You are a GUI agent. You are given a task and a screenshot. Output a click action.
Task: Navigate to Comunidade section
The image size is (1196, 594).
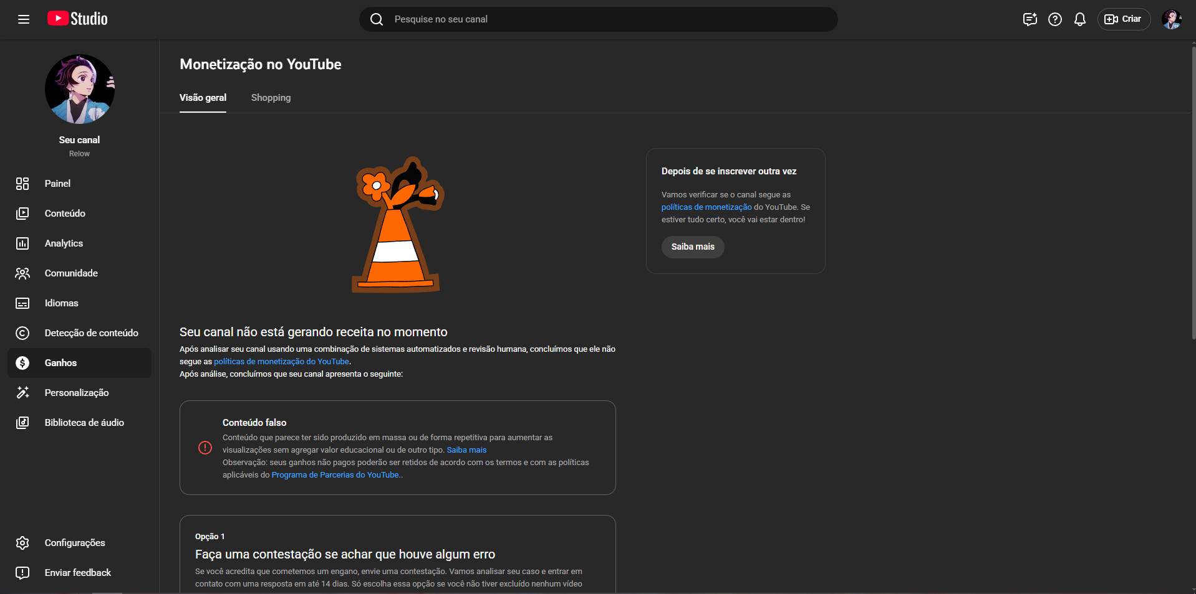tap(79, 273)
